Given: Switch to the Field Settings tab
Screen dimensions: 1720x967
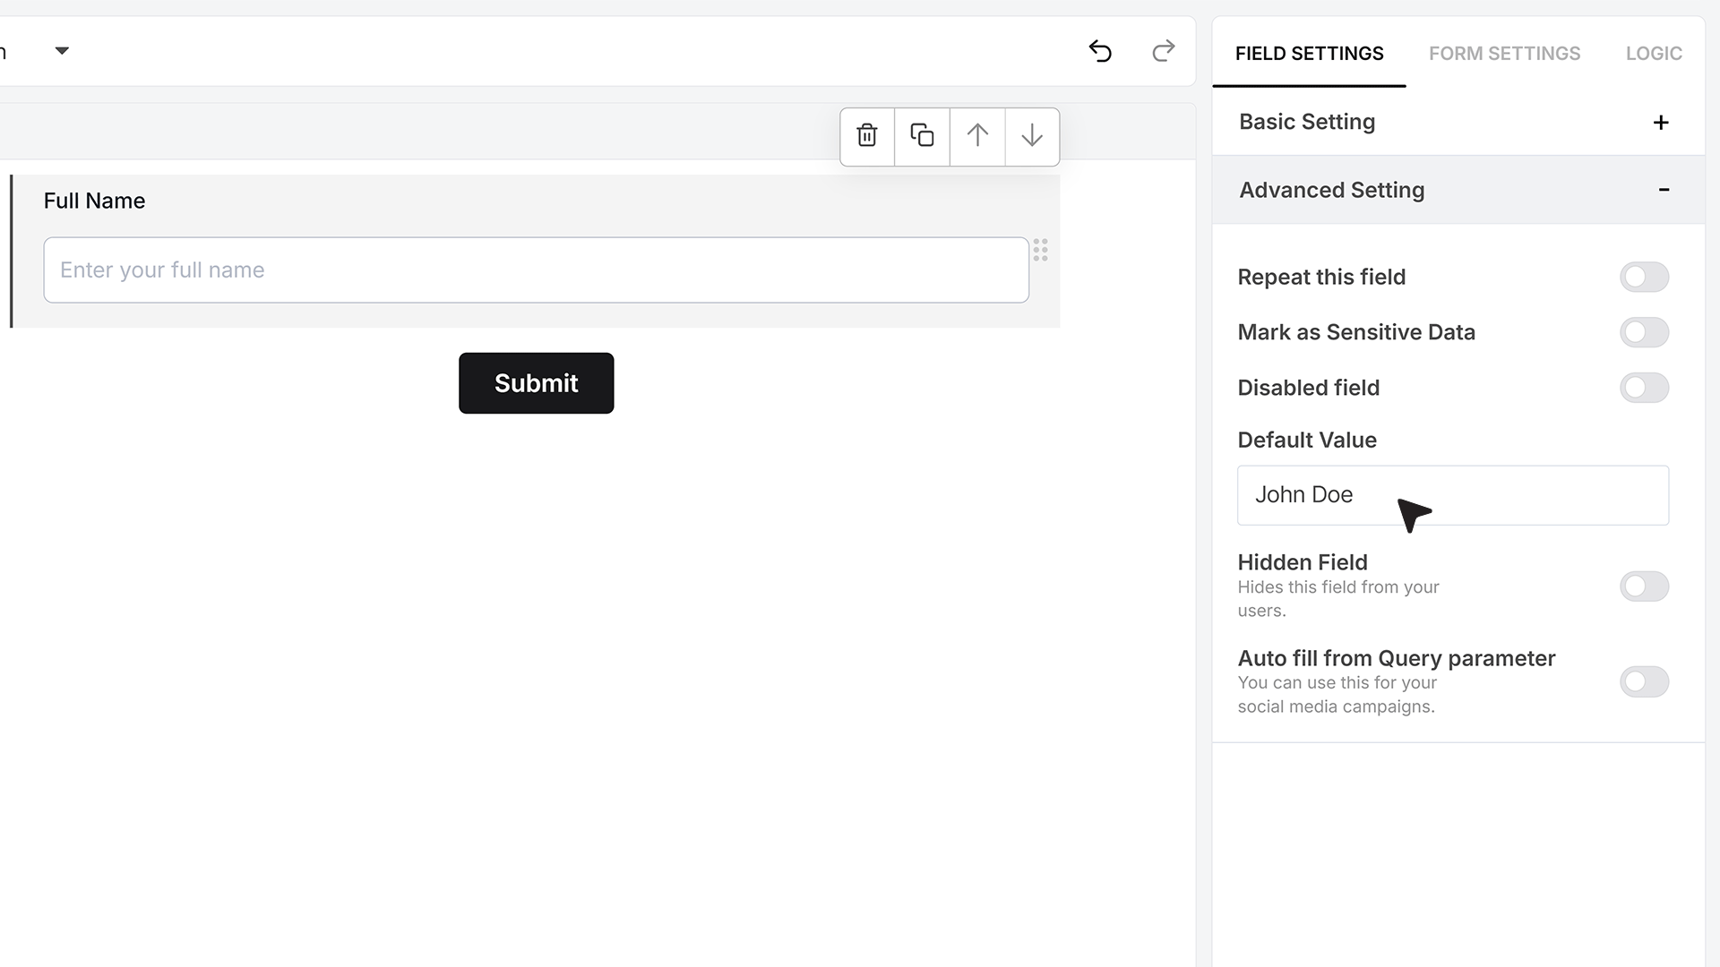Looking at the screenshot, I should [x=1309, y=54].
